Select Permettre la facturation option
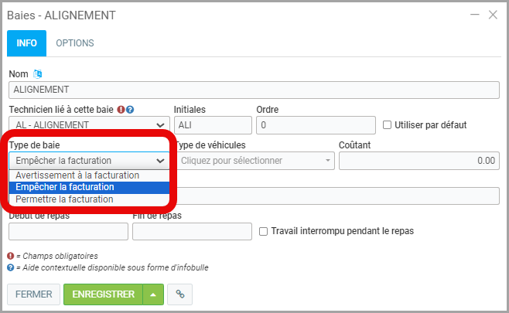Image resolution: width=509 pixels, height=313 pixels. 64,199
